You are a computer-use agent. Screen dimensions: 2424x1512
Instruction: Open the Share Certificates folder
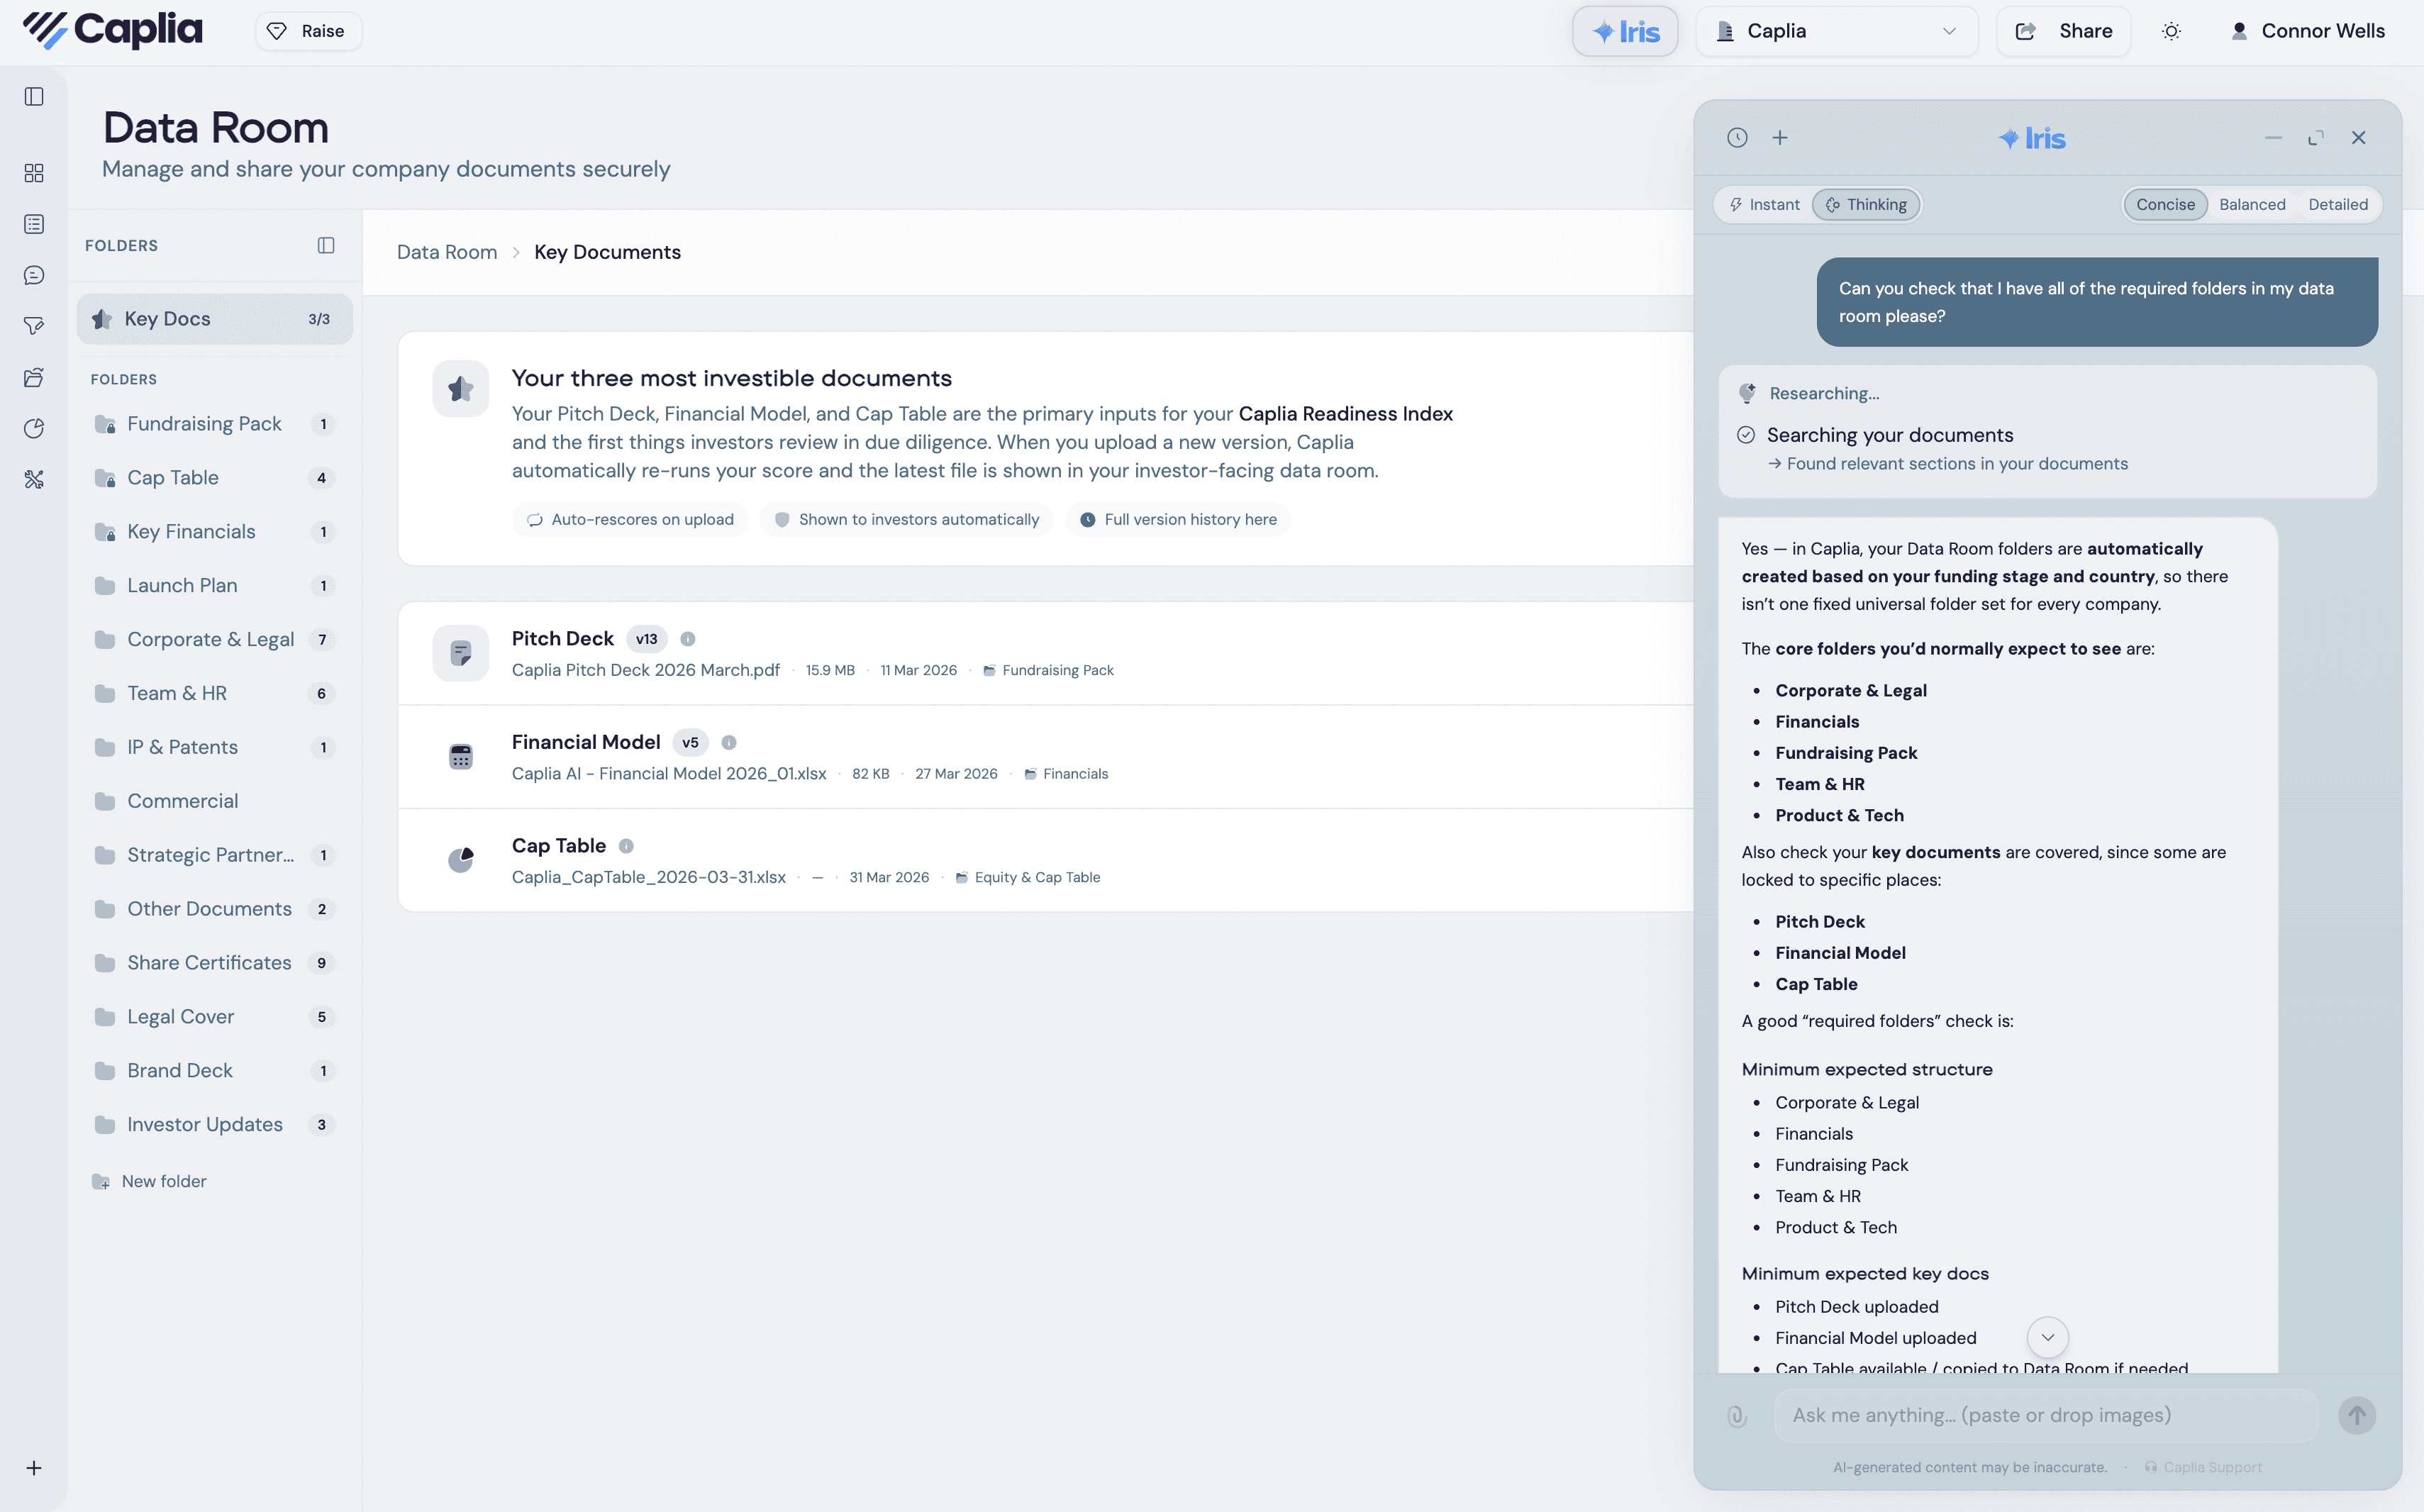215,963
